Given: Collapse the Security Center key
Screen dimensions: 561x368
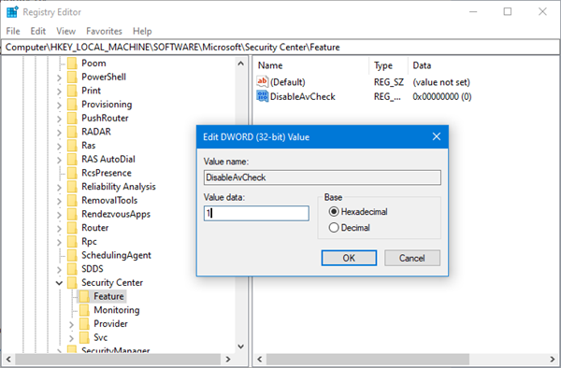Looking at the screenshot, I should click(x=60, y=283).
